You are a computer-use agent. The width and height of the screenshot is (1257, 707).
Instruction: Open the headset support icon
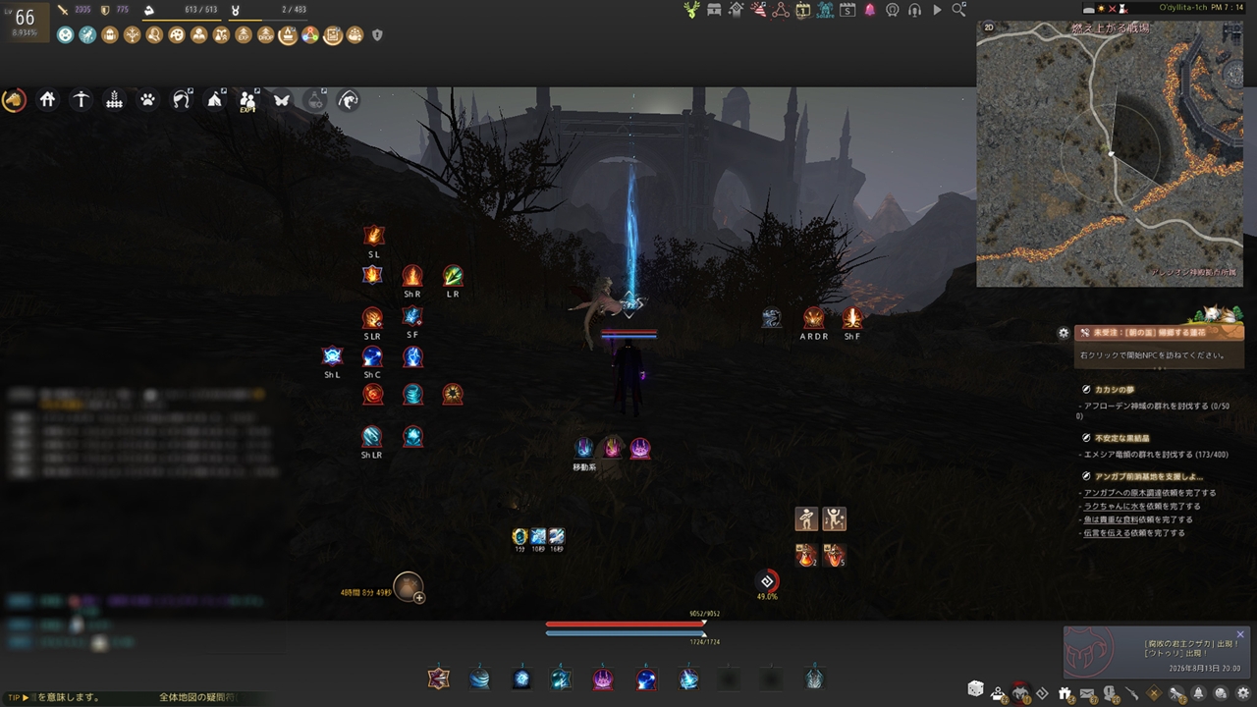click(914, 10)
